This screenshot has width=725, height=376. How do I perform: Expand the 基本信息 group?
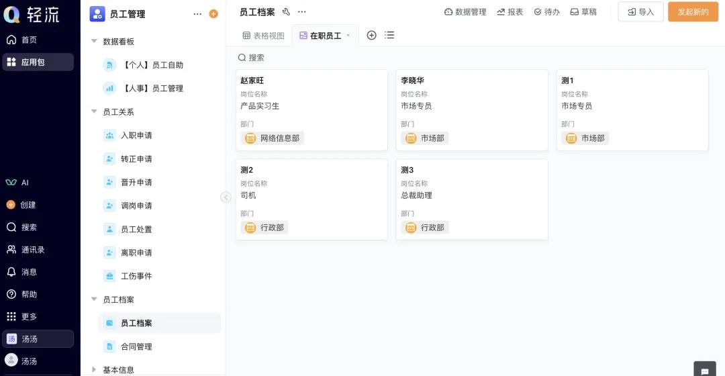coord(94,369)
